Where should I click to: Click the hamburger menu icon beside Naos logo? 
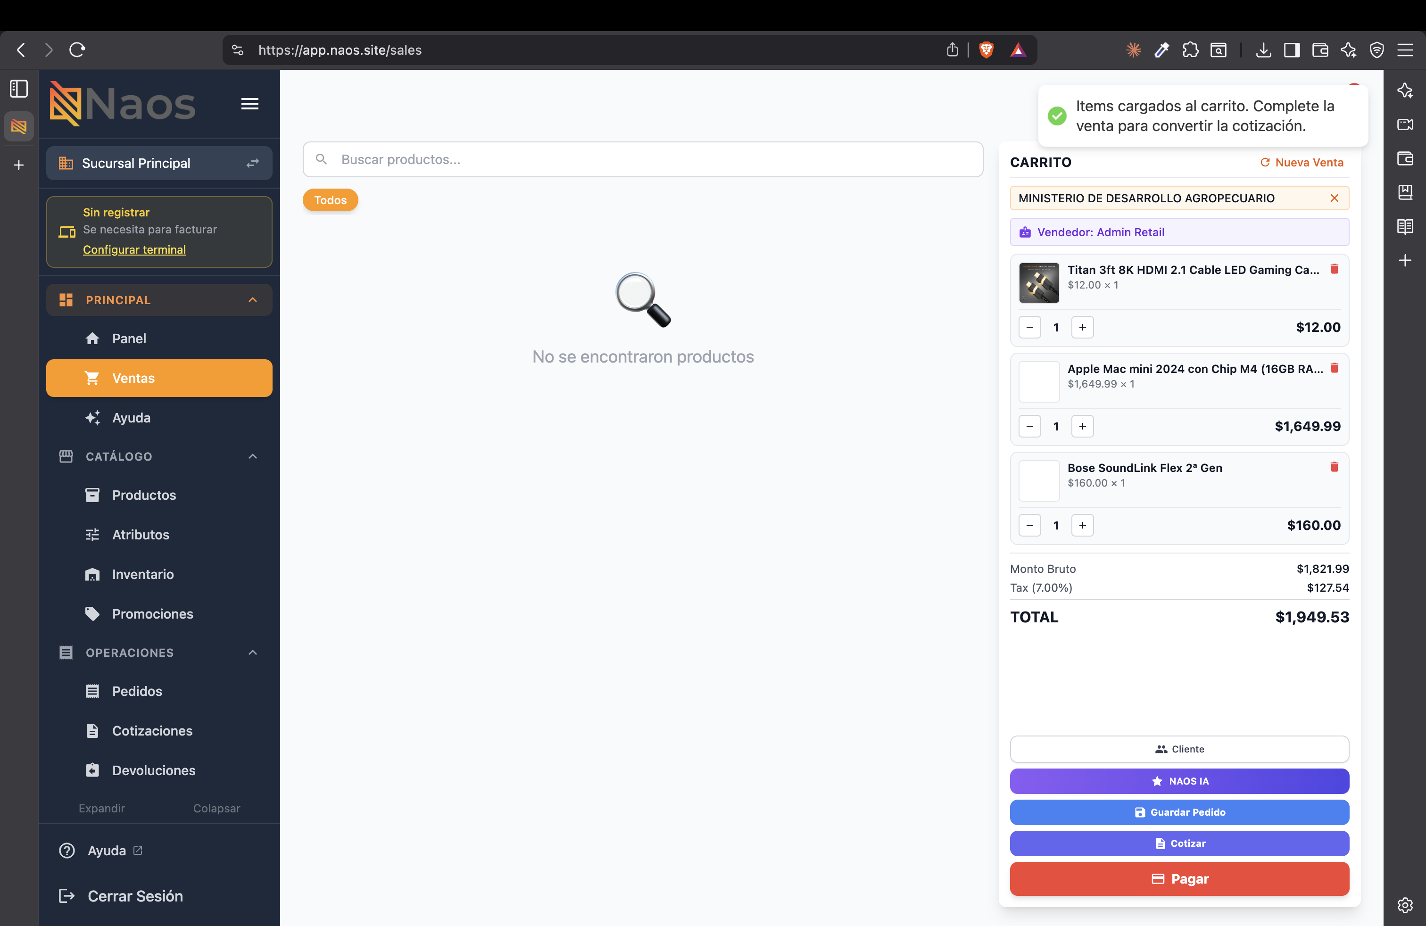pos(250,104)
